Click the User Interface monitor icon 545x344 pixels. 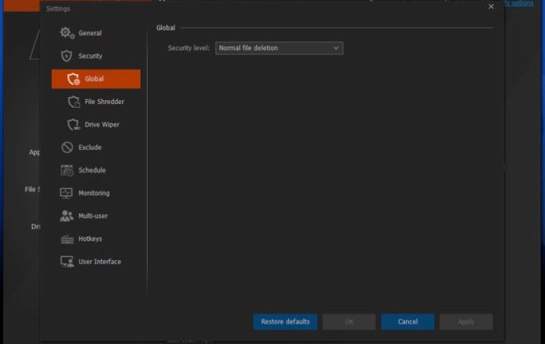67,261
